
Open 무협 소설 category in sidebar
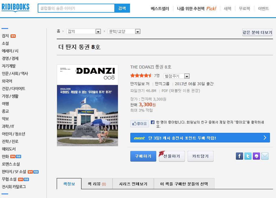(9, 179)
